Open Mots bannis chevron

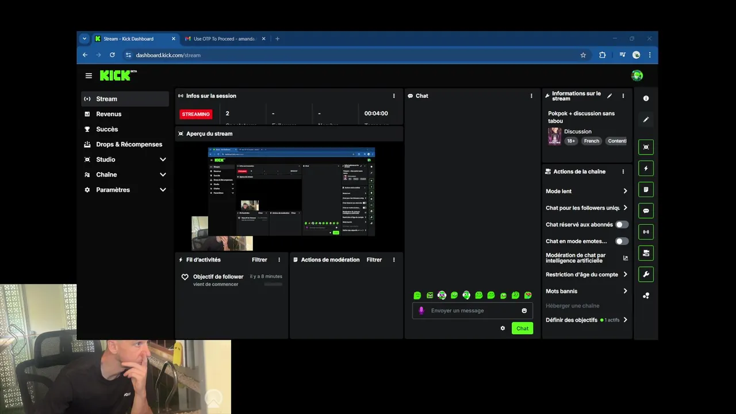tap(625, 292)
